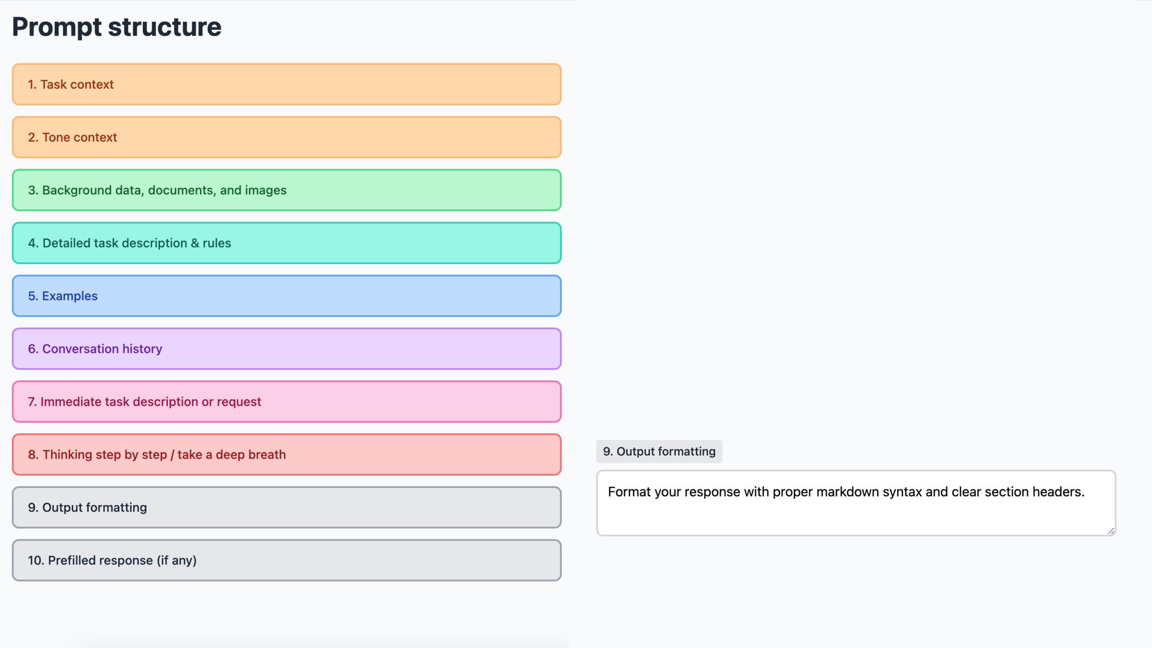
Task: Click the textarea resize handle corner
Action: (x=1111, y=530)
